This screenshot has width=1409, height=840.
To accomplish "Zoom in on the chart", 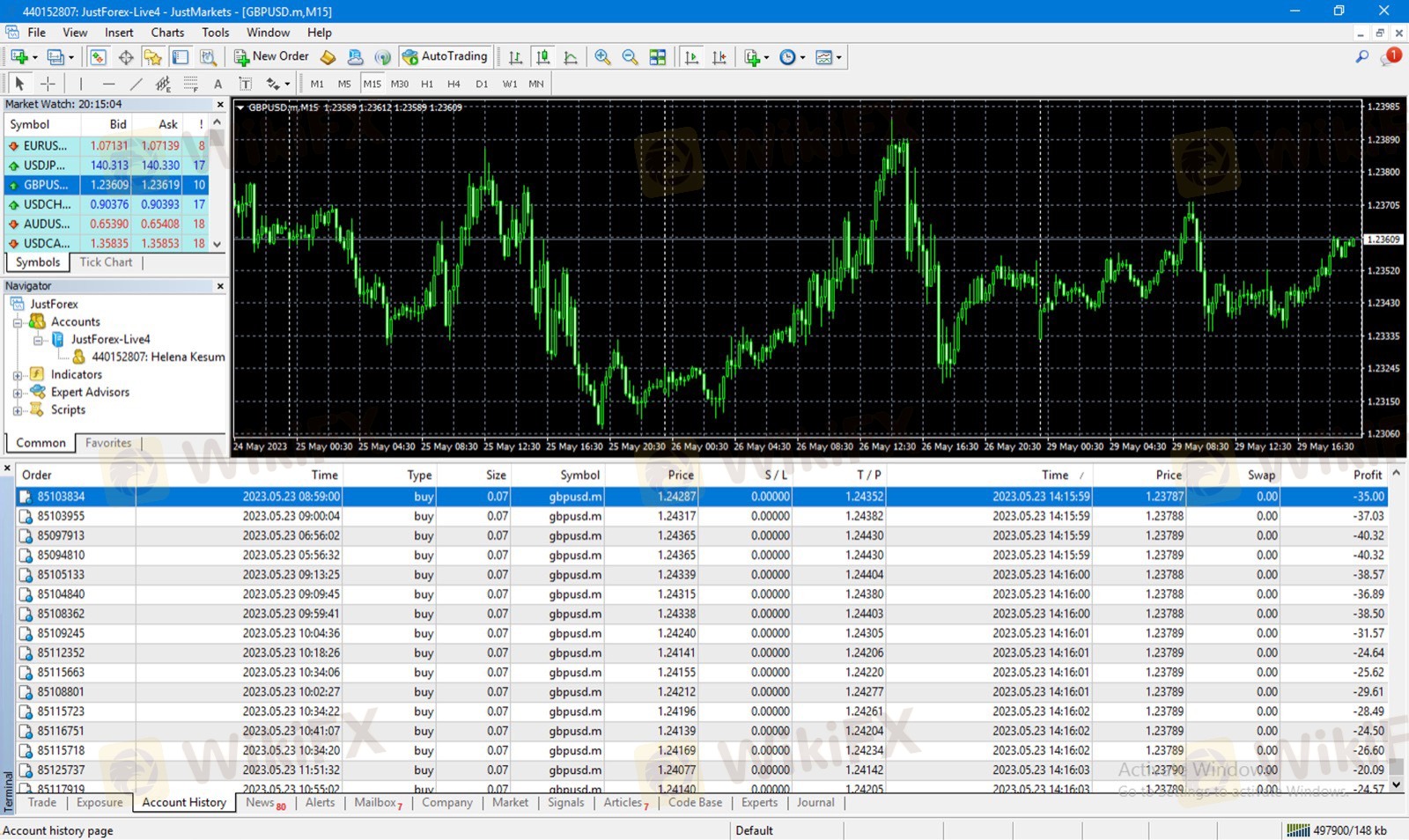I will coord(602,57).
